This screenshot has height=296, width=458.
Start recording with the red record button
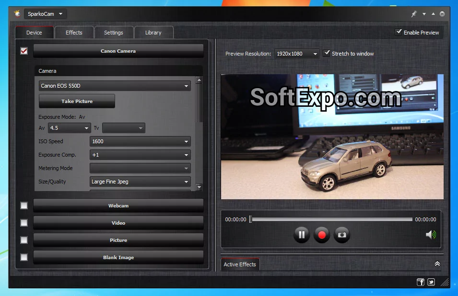[x=322, y=235]
